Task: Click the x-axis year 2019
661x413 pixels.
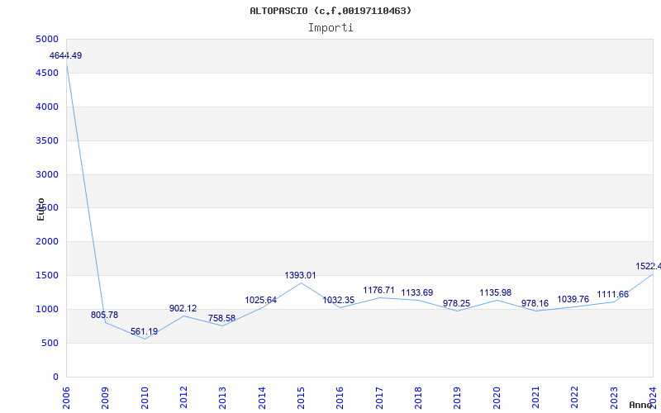Action: (x=458, y=398)
